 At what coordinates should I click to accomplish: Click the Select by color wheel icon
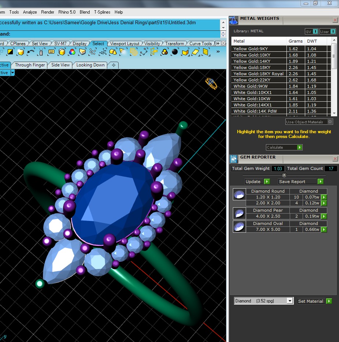[72, 52]
